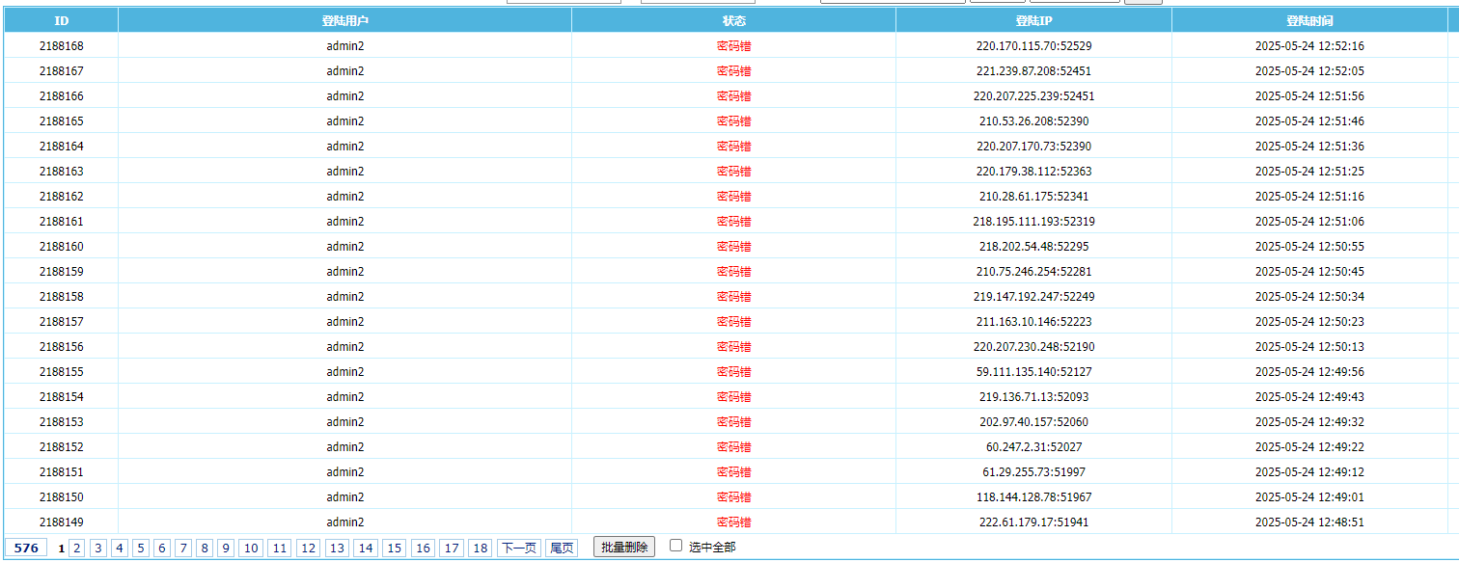Select record ID 2188149
Viewport: 1459px width, 562px height.
pos(61,522)
